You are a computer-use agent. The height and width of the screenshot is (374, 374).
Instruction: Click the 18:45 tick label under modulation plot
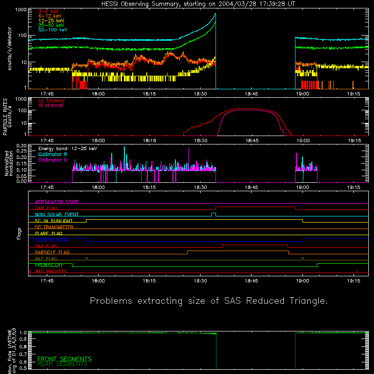tap(251, 187)
